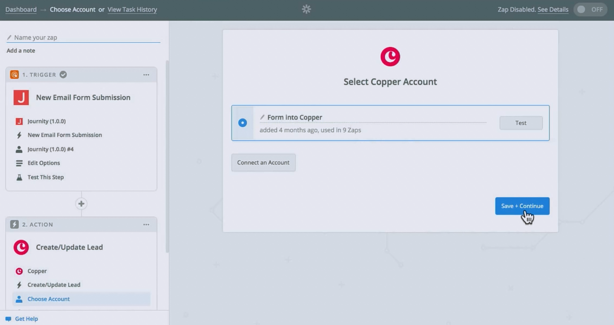The width and height of the screenshot is (614, 325).
Task: Open Create/Update Lead action substep
Action: pos(54,285)
